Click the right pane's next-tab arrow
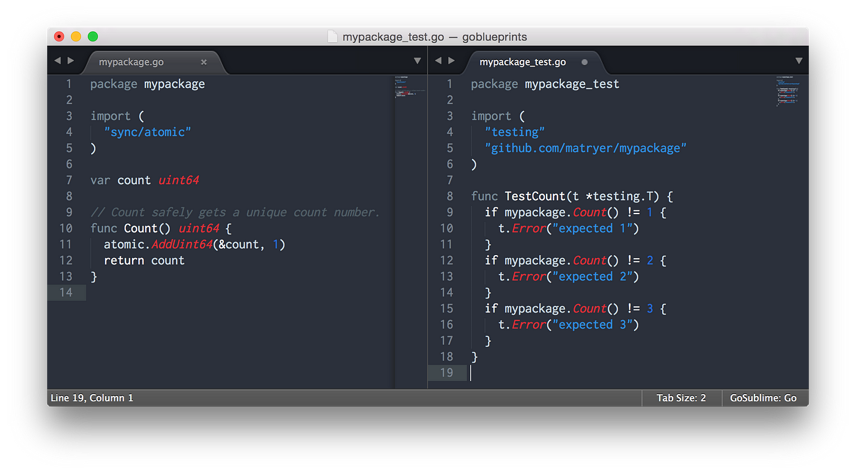 point(452,61)
